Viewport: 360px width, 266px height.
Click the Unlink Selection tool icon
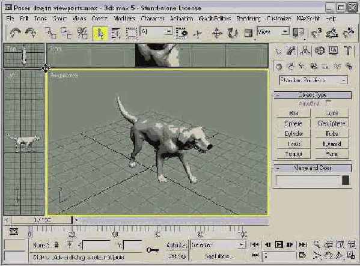[66, 33]
